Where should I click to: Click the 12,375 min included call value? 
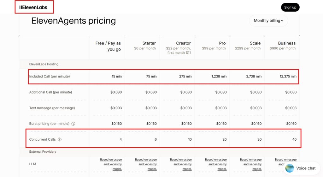click(x=288, y=76)
